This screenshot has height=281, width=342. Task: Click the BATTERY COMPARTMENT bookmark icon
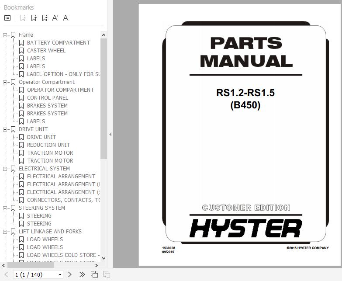tap(21, 43)
